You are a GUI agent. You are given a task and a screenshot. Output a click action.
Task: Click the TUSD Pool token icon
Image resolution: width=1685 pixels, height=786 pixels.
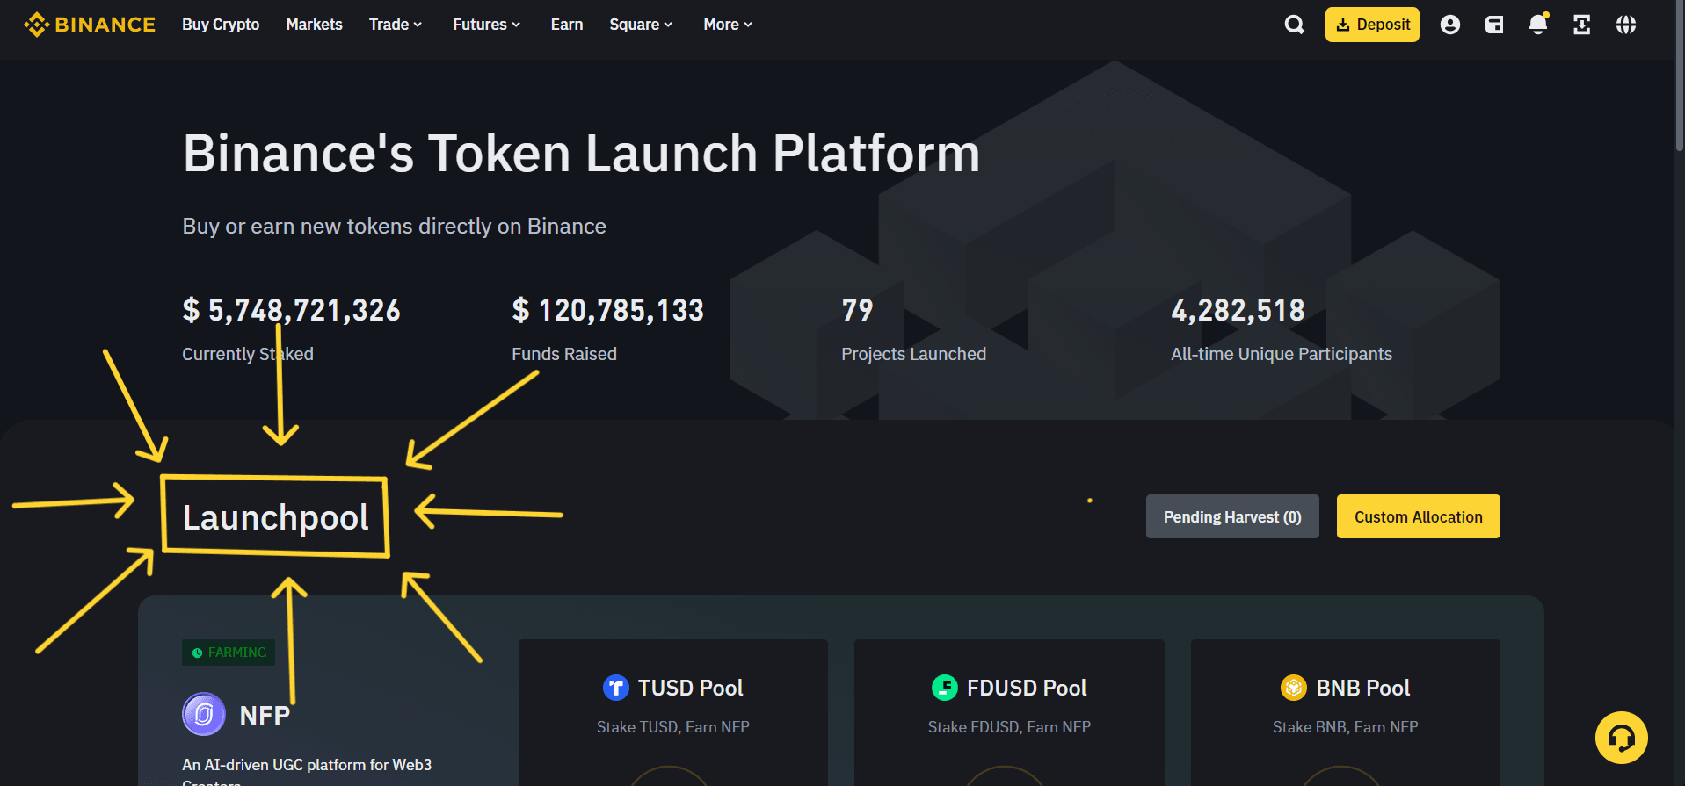pos(616,688)
